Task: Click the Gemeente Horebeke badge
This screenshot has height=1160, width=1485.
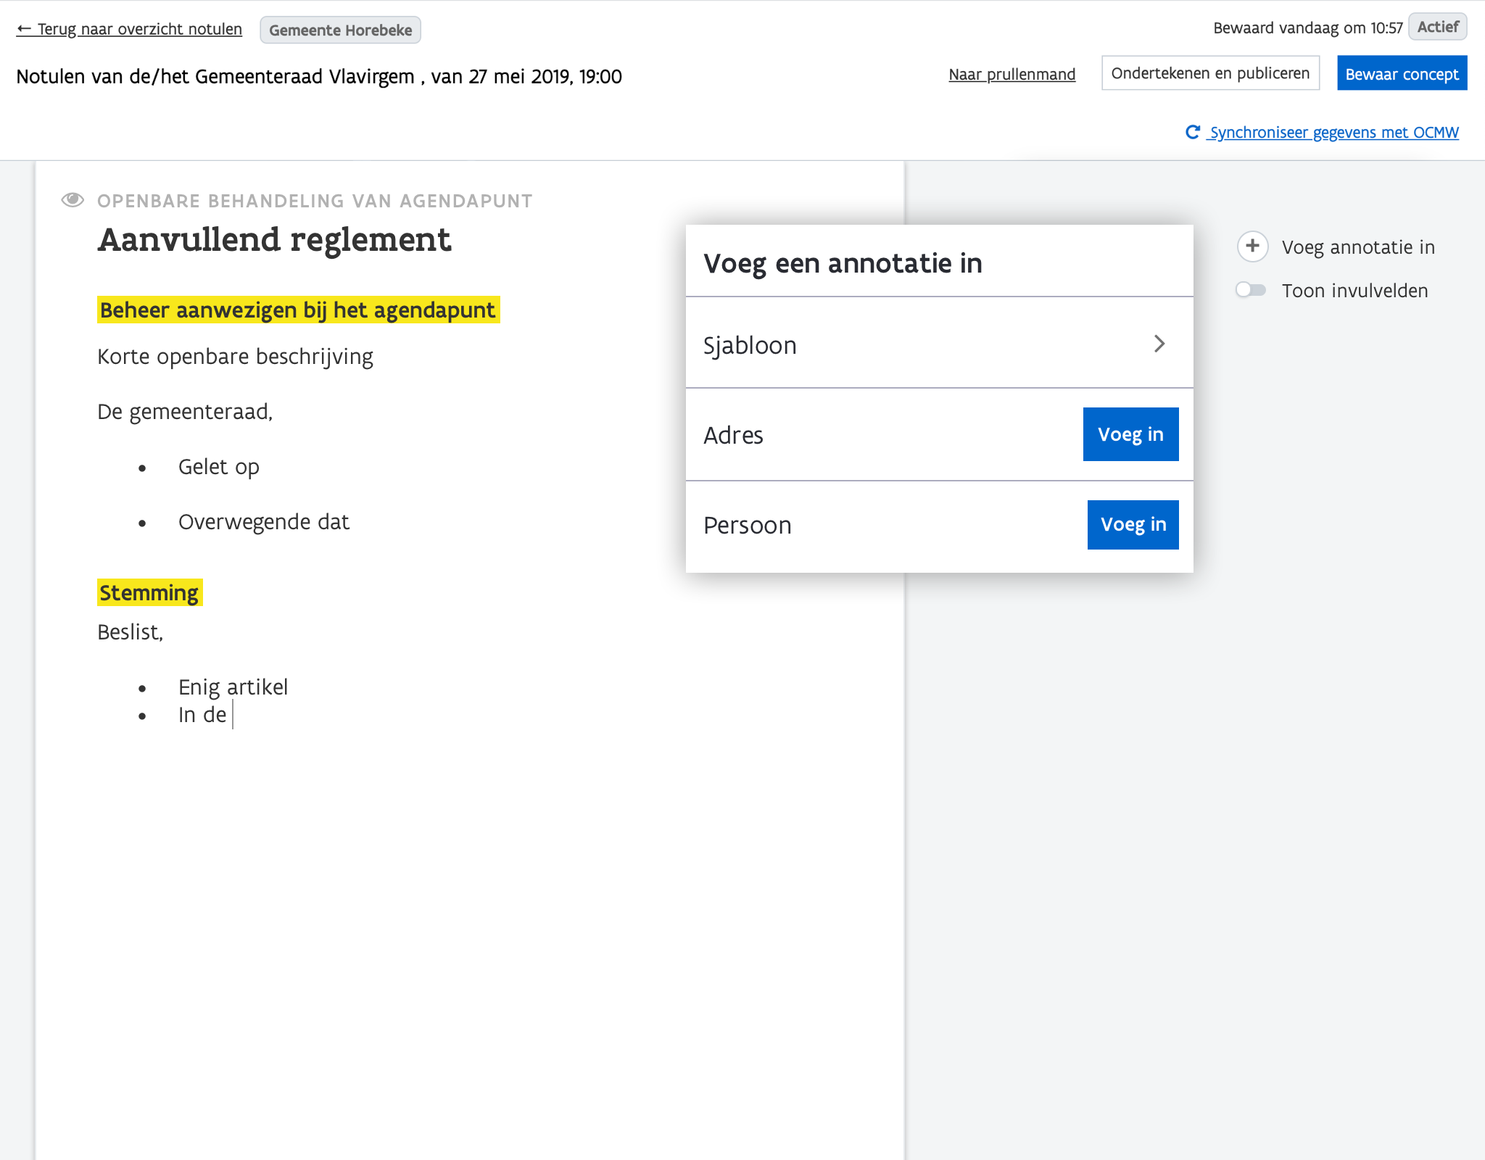Action: pyautogui.click(x=340, y=30)
